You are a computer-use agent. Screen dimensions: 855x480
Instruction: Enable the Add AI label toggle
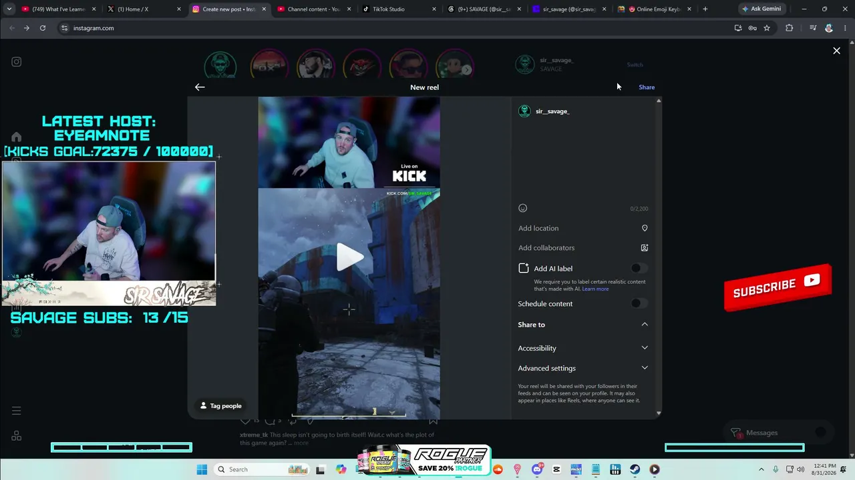click(x=639, y=268)
